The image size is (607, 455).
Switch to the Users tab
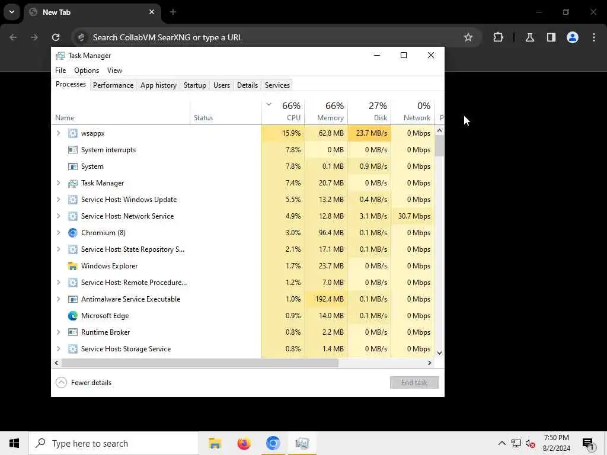click(x=222, y=85)
